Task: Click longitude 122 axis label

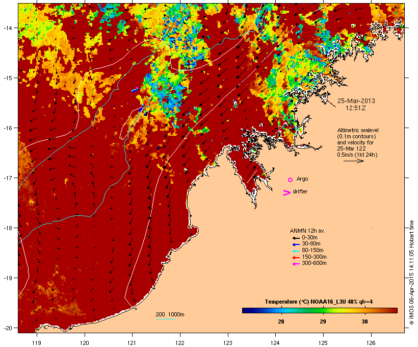Action: [x=180, y=343]
